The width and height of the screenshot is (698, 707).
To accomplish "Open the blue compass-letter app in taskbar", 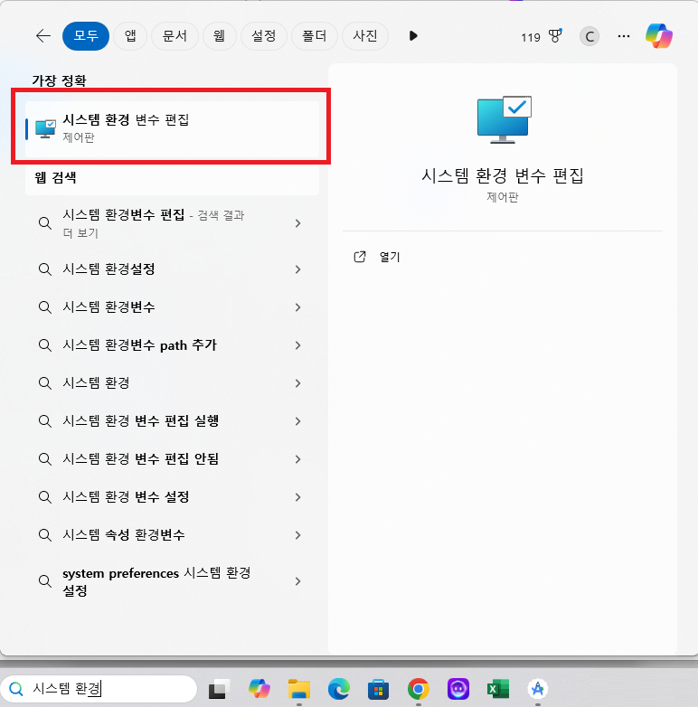I will pos(537,689).
